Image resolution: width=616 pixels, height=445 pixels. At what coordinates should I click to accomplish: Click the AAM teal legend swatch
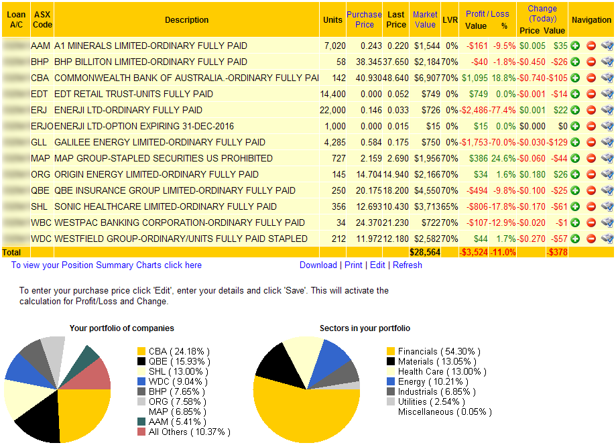click(141, 422)
